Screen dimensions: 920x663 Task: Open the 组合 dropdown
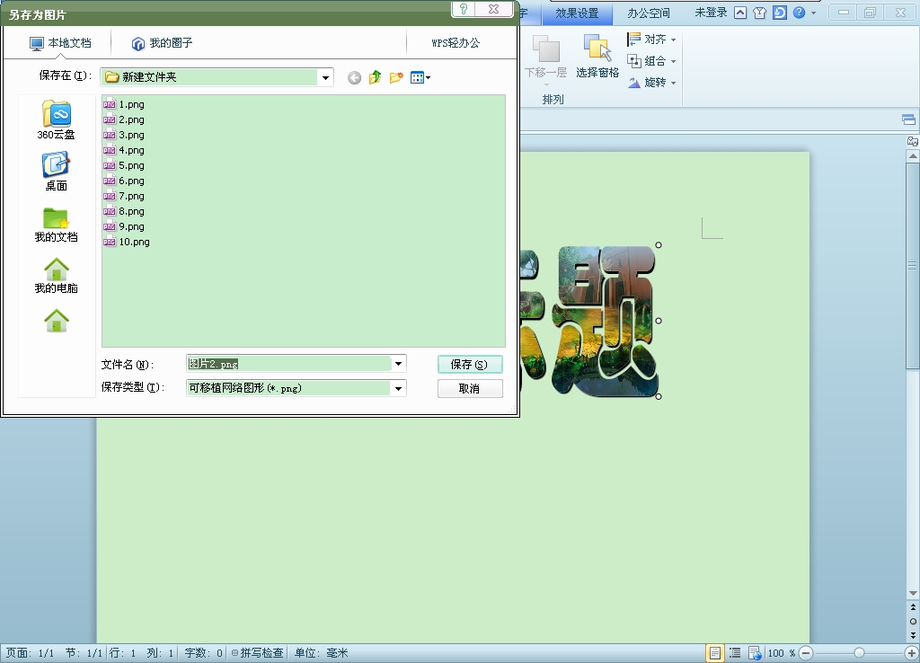pos(652,61)
